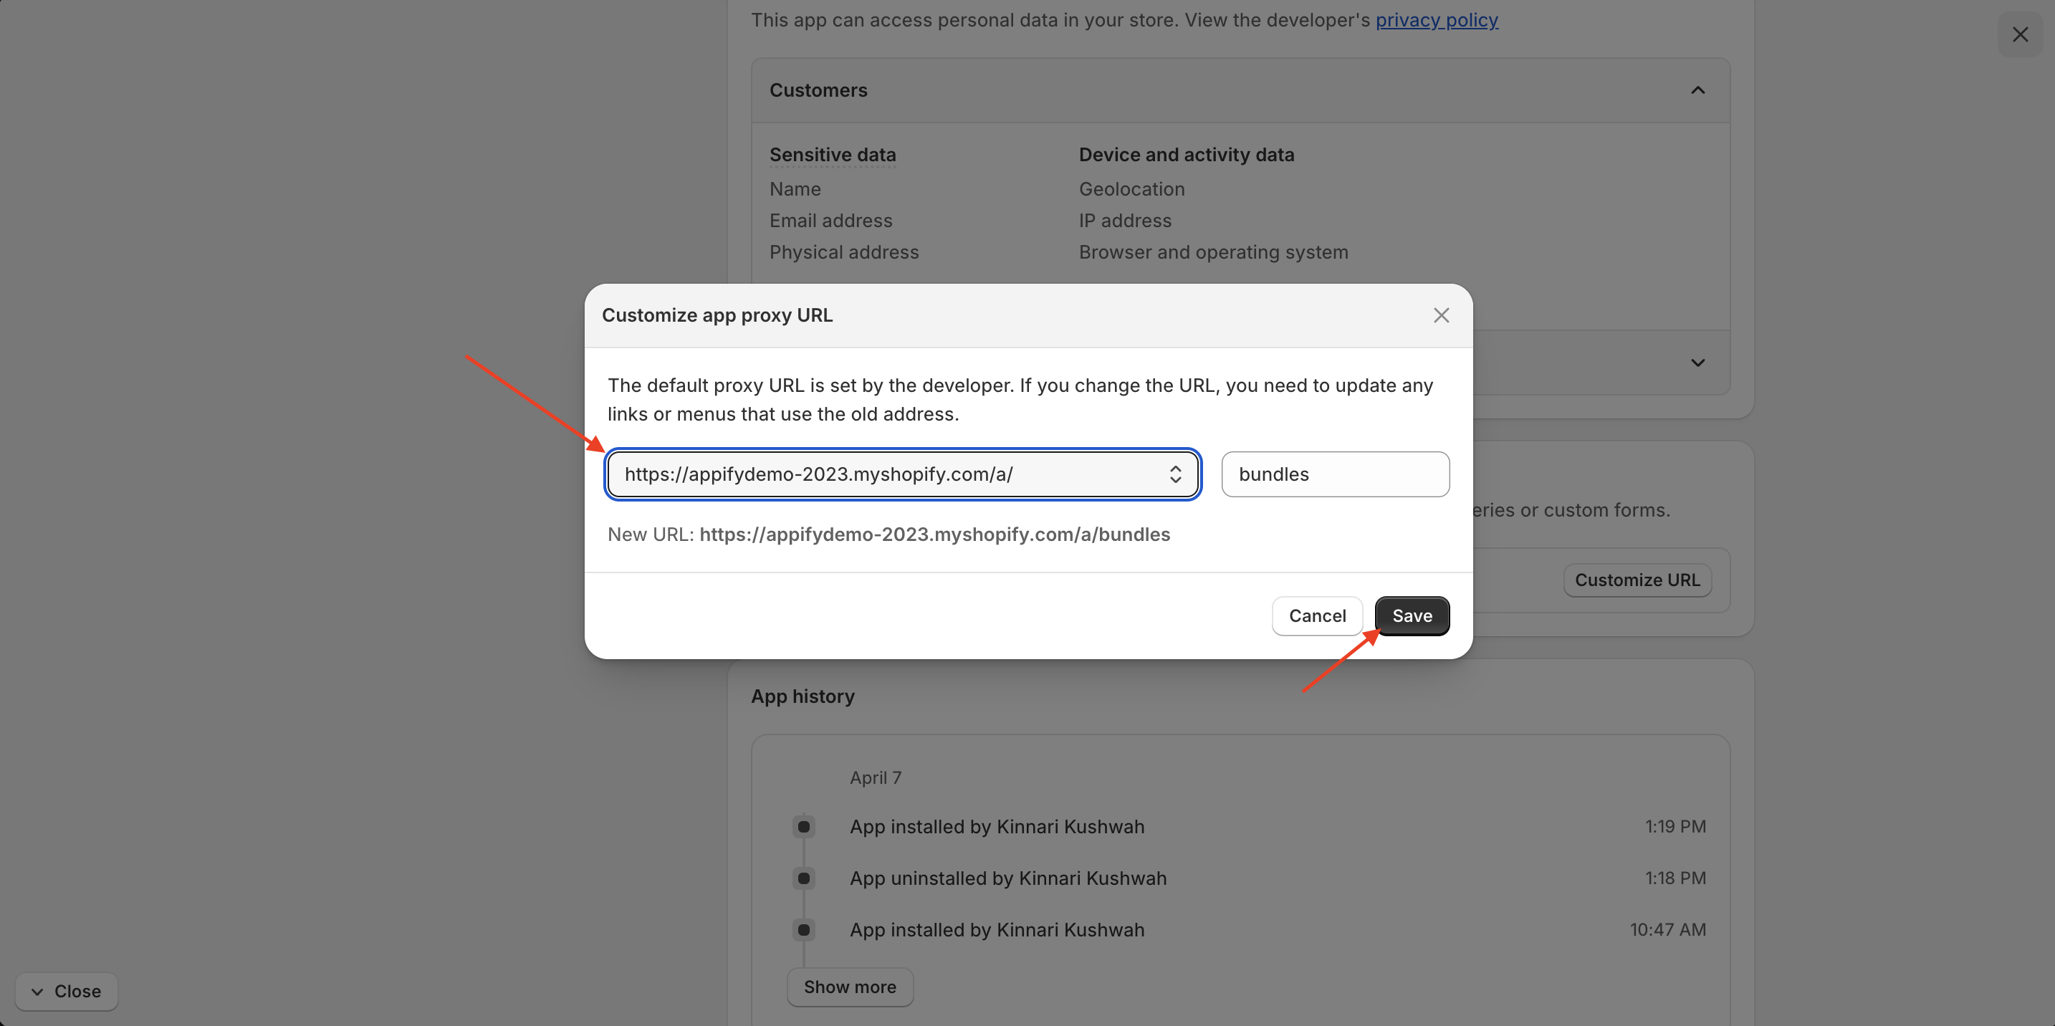The image size is (2055, 1026).
Task: Click the 10:47 AM app installed timeline dot
Action: pos(803,929)
